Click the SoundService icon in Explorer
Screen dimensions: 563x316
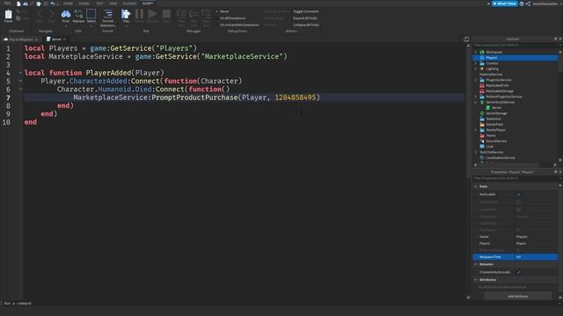point(482,141)
